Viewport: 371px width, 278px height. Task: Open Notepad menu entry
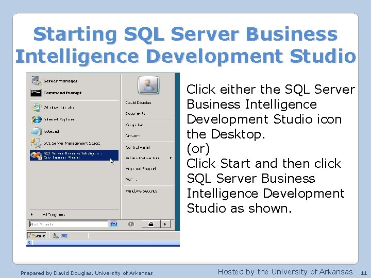click(x=51, y=131)
